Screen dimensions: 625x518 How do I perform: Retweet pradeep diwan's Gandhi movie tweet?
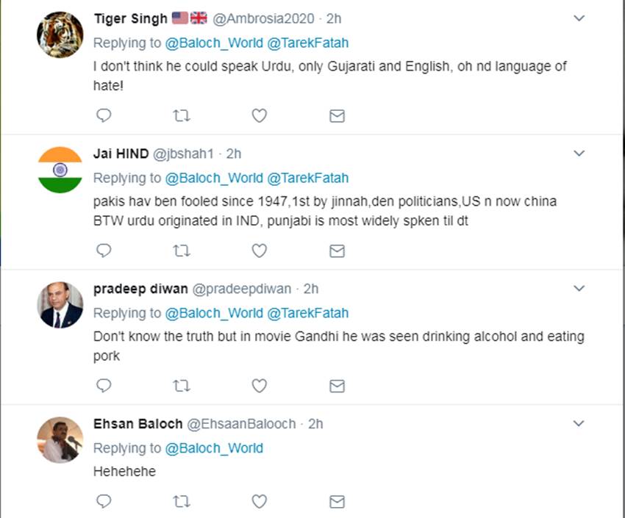(181, 386)
